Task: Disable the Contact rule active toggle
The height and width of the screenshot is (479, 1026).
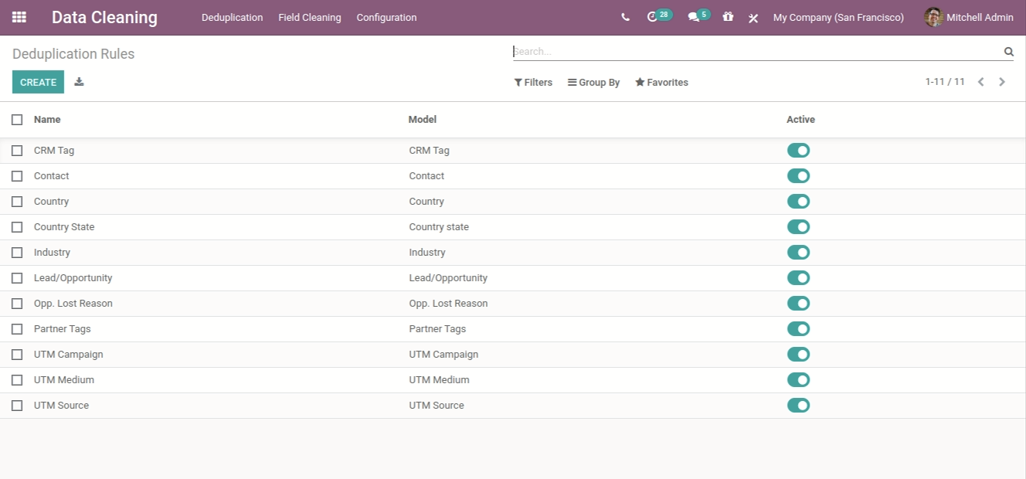Action: [x=798, y=176]
